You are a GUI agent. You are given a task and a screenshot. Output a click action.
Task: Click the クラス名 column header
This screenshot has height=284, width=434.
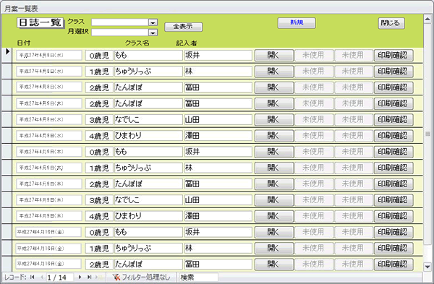point(137,43)
